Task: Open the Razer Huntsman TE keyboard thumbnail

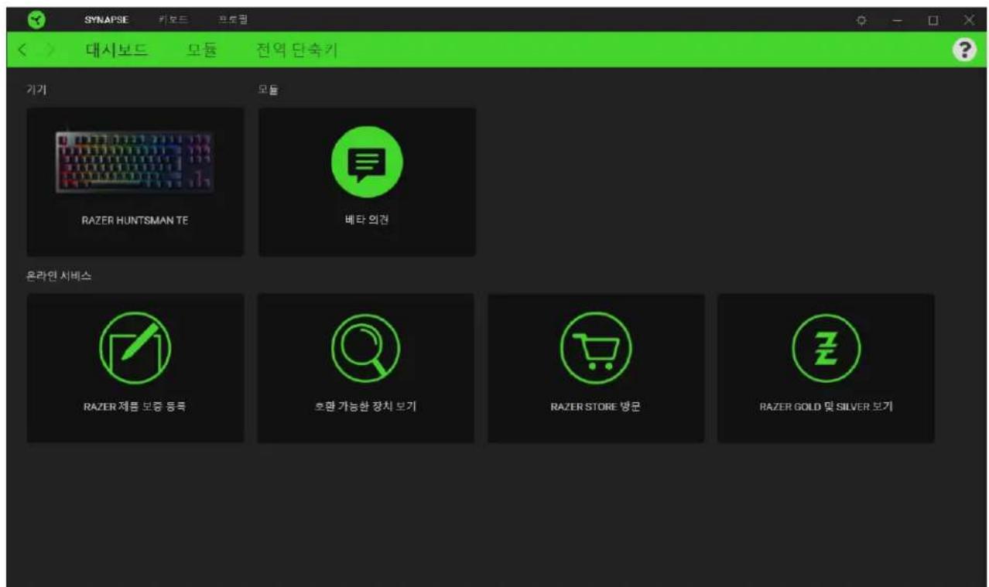Action: point(135,162)
